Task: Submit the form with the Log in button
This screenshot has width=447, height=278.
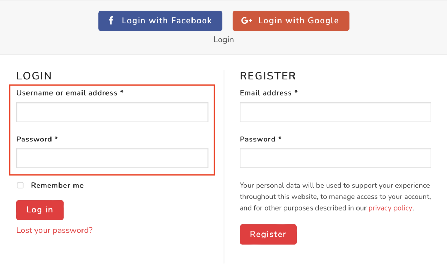Action: point(40,210)
